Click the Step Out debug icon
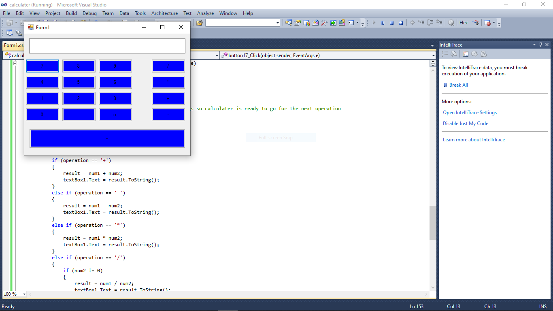Image resolution: width=553 pixels, height=311 pixels. 439,23
